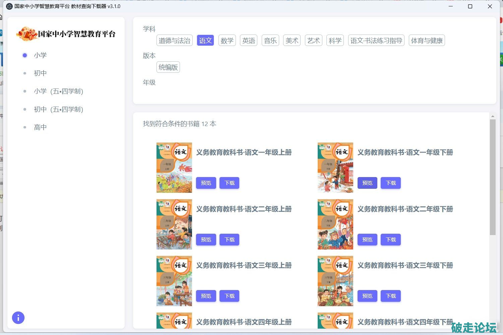
Task: Open the first grade upper volume cover thumbnail
Action: pyautogui.click(x=174, y=168)
